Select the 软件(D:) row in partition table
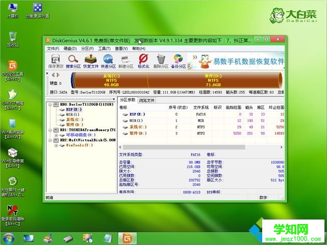 pyautogui.click(x=201, y=133)
